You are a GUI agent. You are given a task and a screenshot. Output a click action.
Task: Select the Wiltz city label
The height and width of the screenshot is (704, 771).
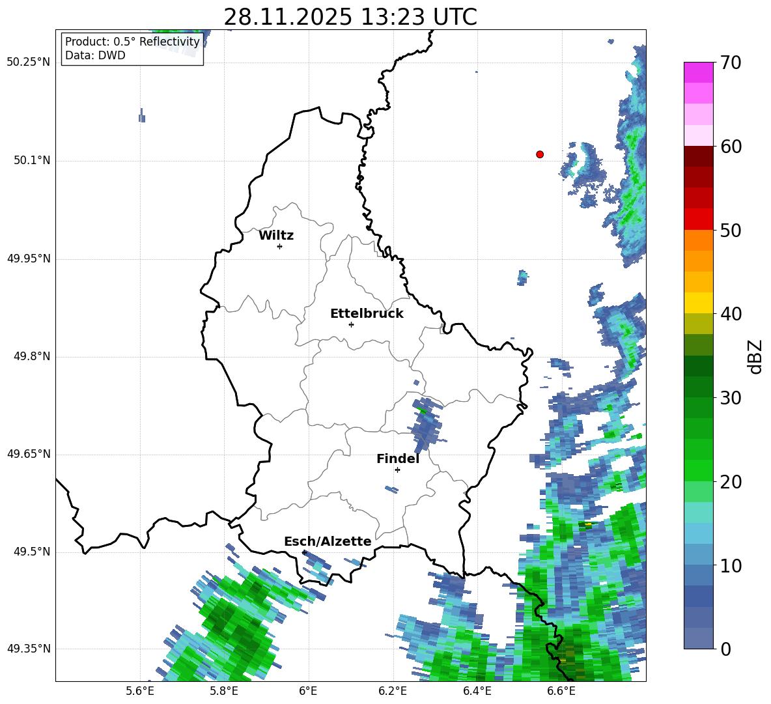click(x=276, y=236)
